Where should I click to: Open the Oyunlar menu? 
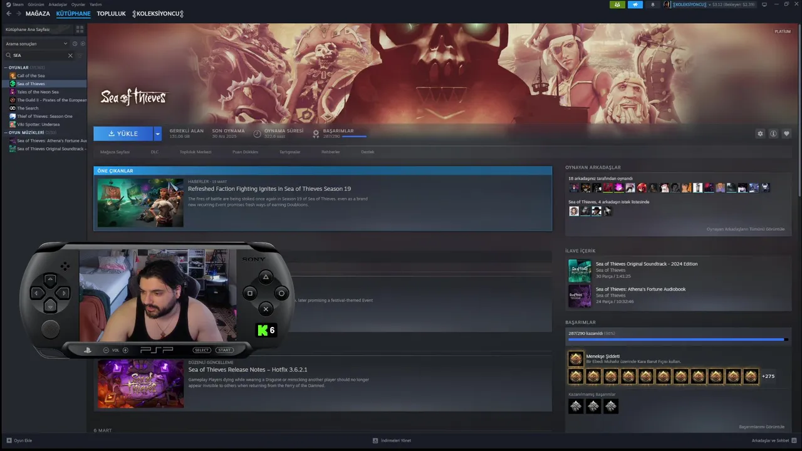click(78, 4)
